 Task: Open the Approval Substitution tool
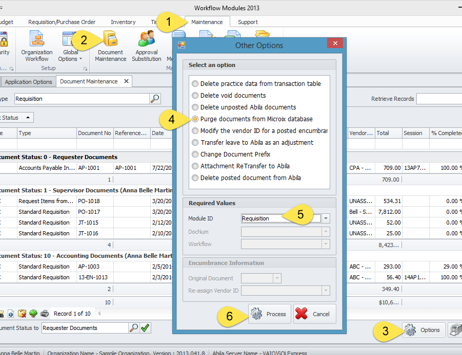pyautogui.click(x=146, y=46)
